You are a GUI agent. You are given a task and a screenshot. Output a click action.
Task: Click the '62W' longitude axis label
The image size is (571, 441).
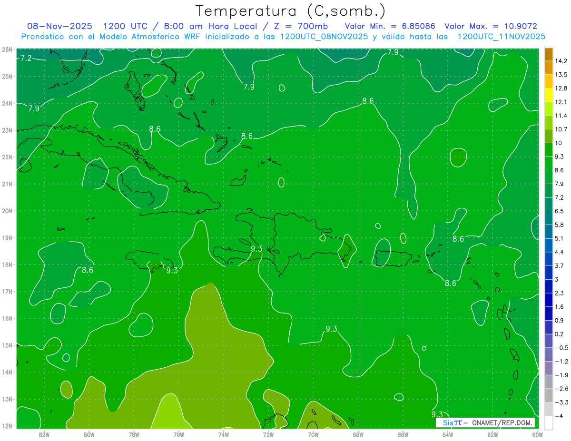click(x=492, y=435)
